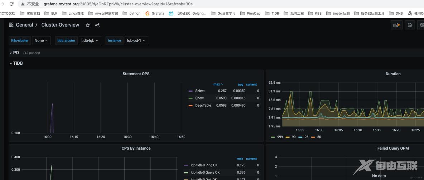Toggle the Show series in legend
This screenshot has width=424, height=180.
[199, 98]
